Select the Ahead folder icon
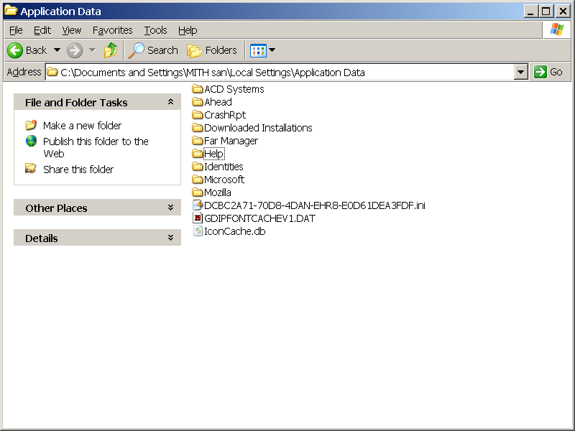Screen dimensions: 575x431 [x=197, y=102]
